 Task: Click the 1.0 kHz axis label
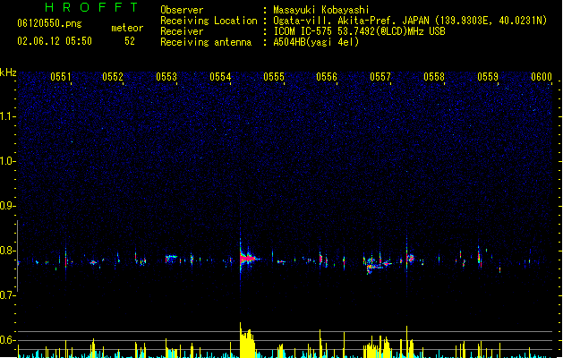coord(8,162)
